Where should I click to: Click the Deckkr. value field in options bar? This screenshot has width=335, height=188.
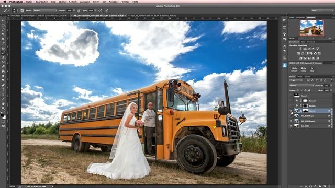[70, 10]
